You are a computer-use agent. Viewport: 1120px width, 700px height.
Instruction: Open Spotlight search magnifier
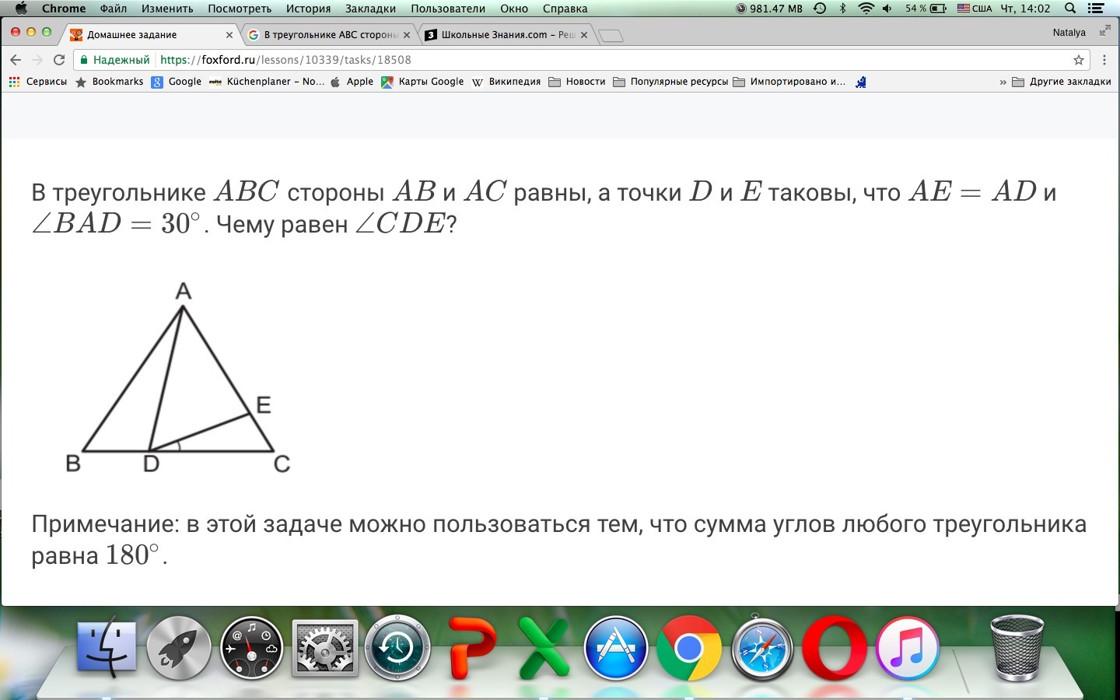[1070, 9]
